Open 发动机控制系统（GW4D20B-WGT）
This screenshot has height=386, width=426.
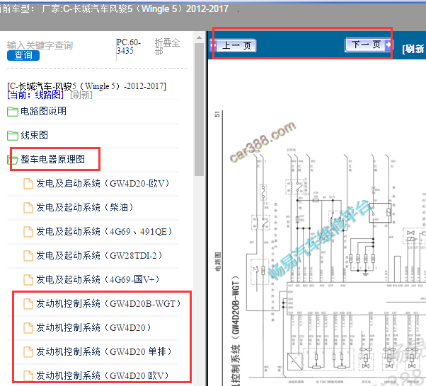pos(108,303)
